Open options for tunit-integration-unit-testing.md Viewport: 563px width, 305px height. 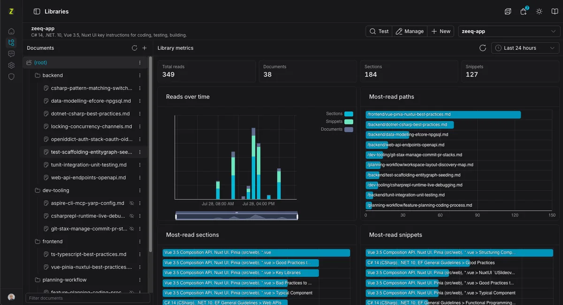[x=140, y=165]
